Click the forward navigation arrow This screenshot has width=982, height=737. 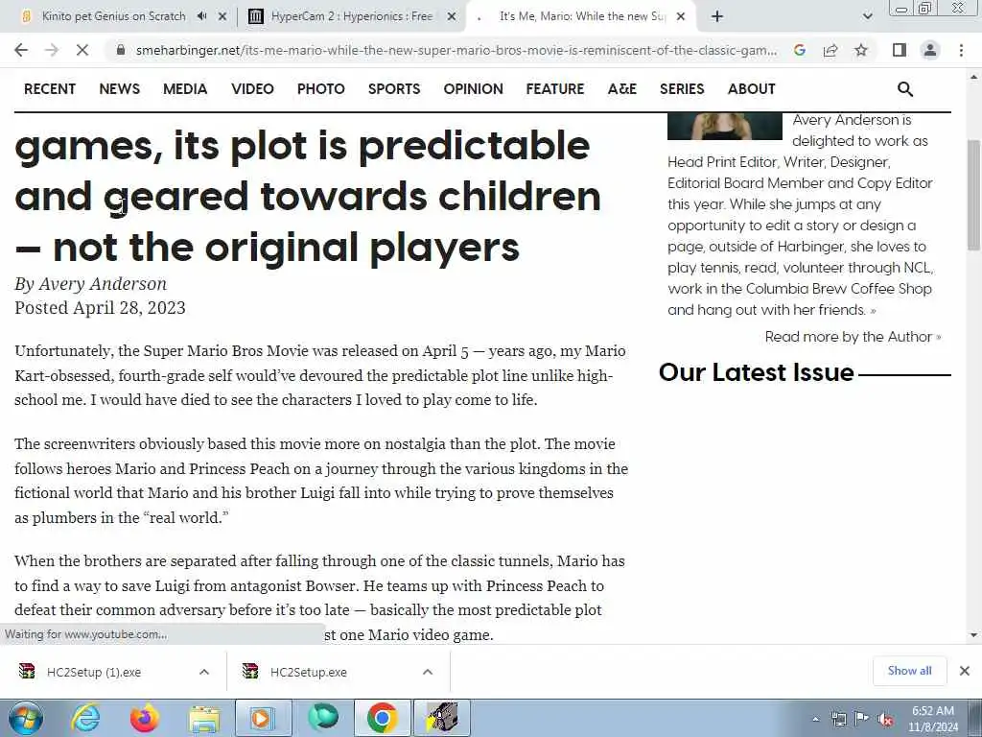[x=52, y=50]
